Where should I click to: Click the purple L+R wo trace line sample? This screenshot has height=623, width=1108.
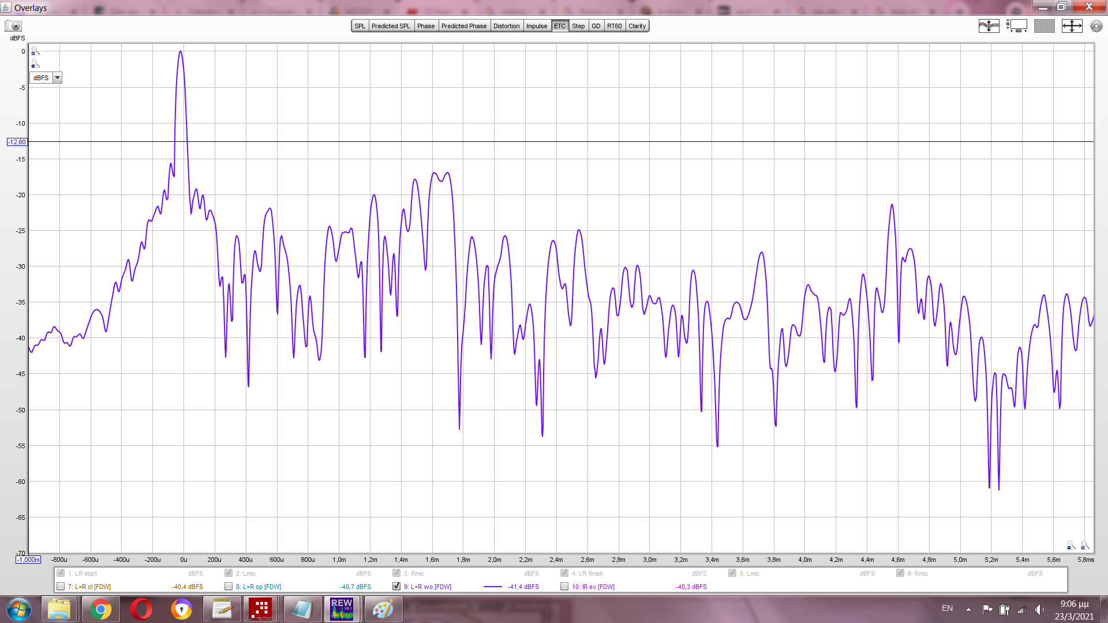pyautogui.click(x=492, y=587)
